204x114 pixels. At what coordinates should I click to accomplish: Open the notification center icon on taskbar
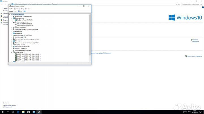point(201,112)
